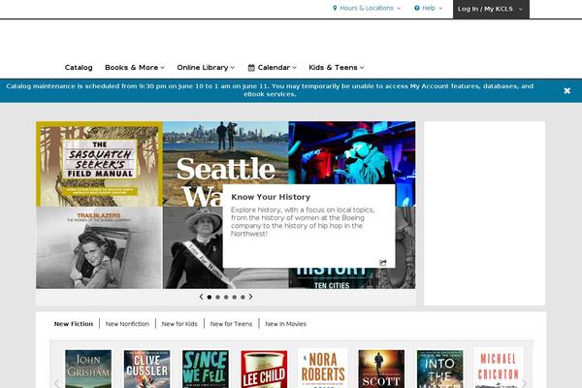Open the John Grisham book cover
Image resolution: width=582 pixels, height=388 pixels.
(88, 369)
